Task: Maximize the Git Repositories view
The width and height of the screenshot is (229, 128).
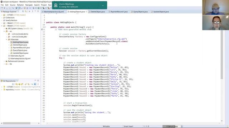Action: 38,81
